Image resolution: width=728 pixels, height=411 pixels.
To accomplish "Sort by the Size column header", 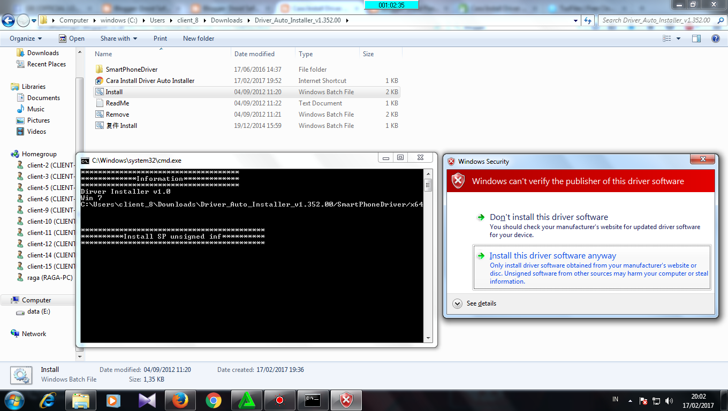I will point(381,54).
